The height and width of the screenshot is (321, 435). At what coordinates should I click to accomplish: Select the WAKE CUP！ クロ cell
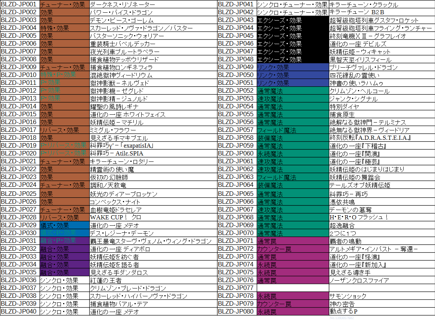point(153,217)
